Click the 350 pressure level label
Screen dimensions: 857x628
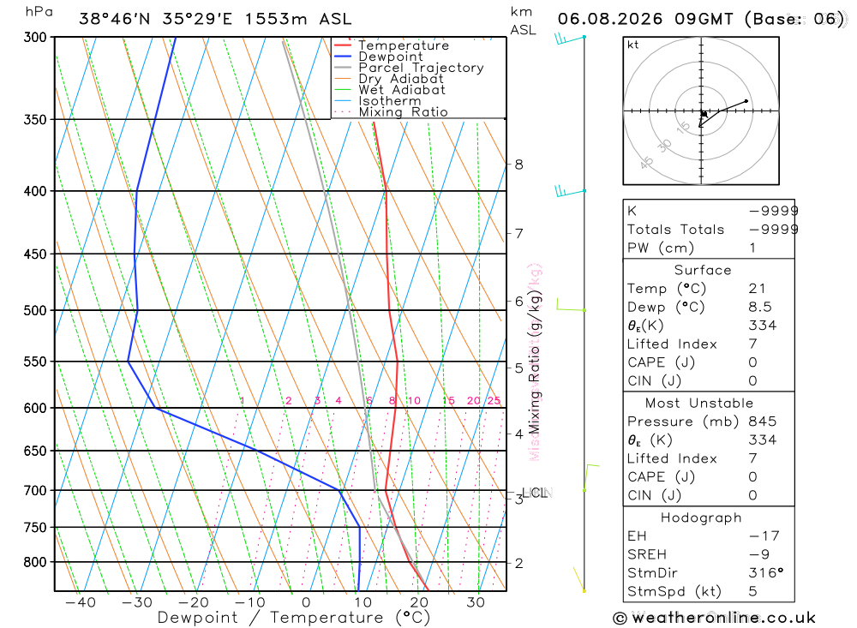pyautogui.click(x=36, y=119)
